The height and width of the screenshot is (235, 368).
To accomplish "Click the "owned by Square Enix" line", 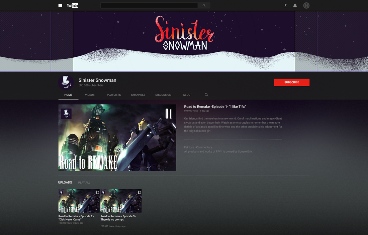I will click(218, 152).
